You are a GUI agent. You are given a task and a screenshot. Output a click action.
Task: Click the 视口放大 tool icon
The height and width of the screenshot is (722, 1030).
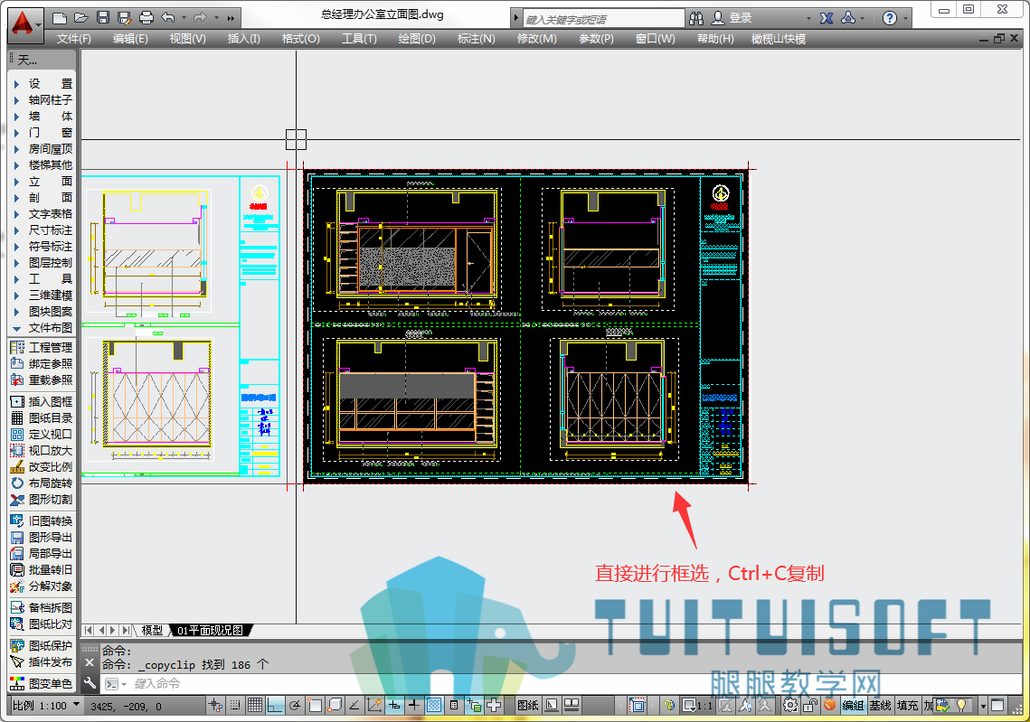(x=17, y=451)
